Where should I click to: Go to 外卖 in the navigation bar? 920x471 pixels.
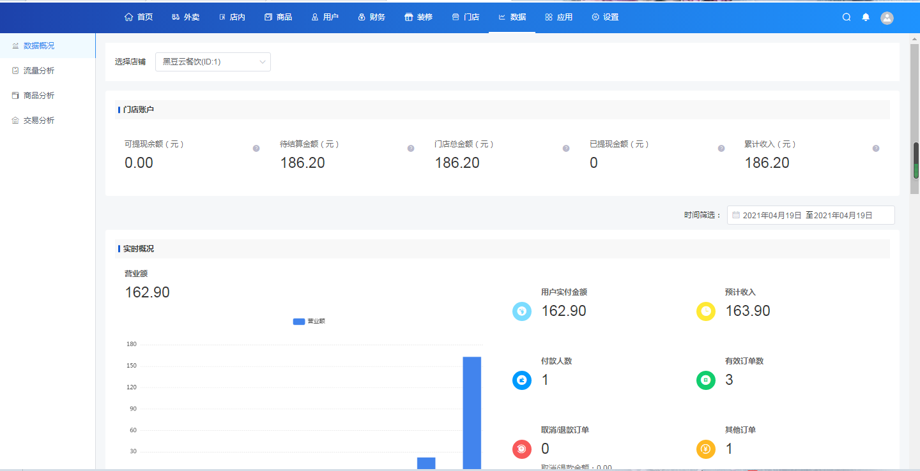(x=185, y=17)
